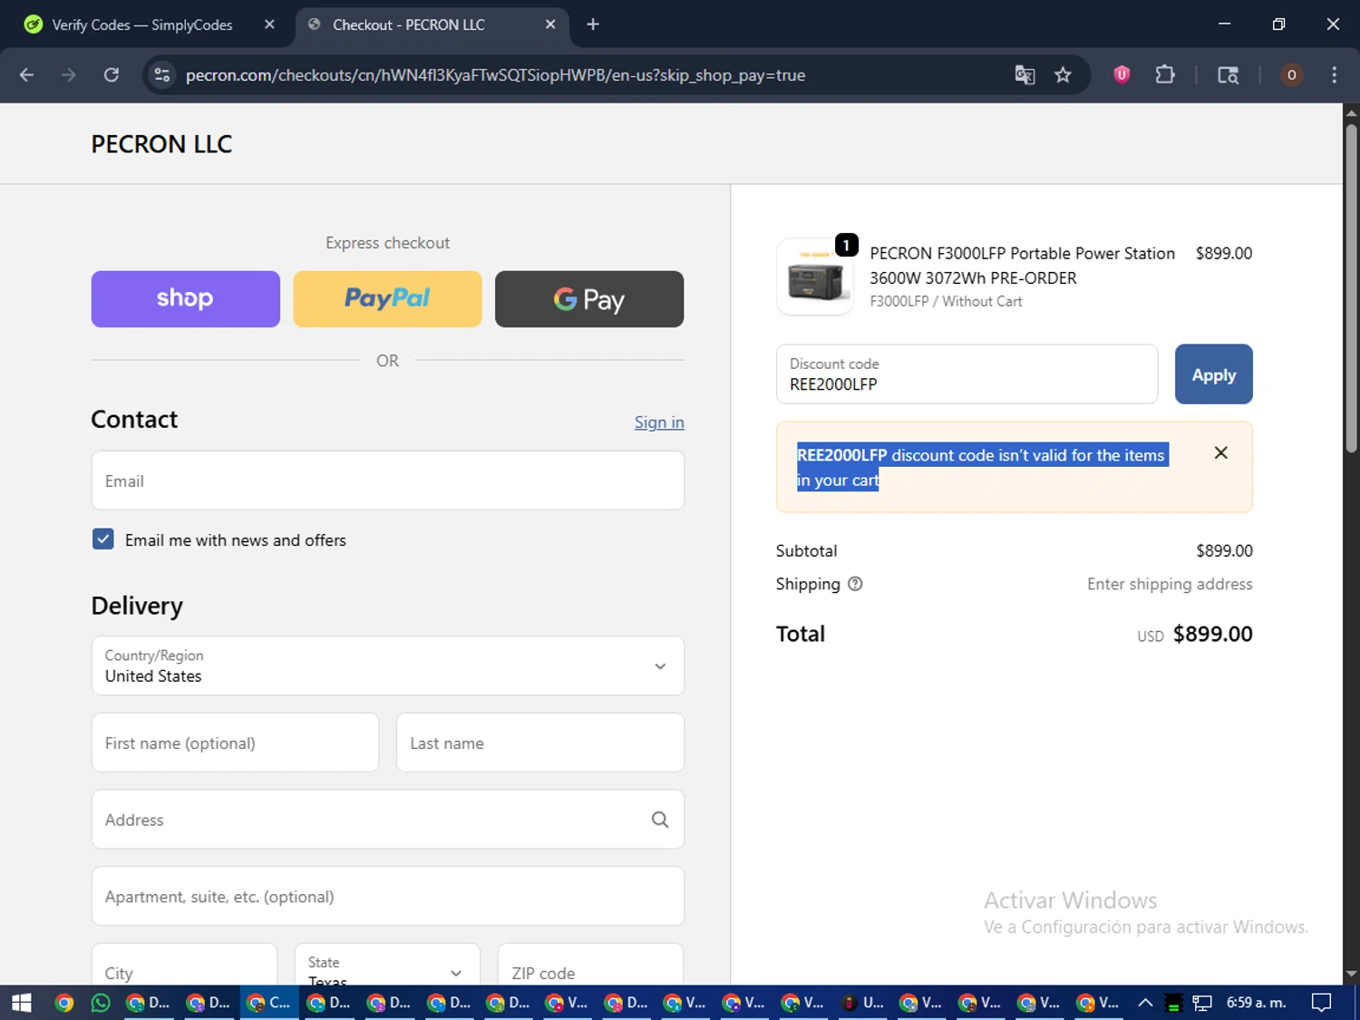Click the USD $899.00 total amount
This screenshot has width=1360, height=1020.
1195,634
